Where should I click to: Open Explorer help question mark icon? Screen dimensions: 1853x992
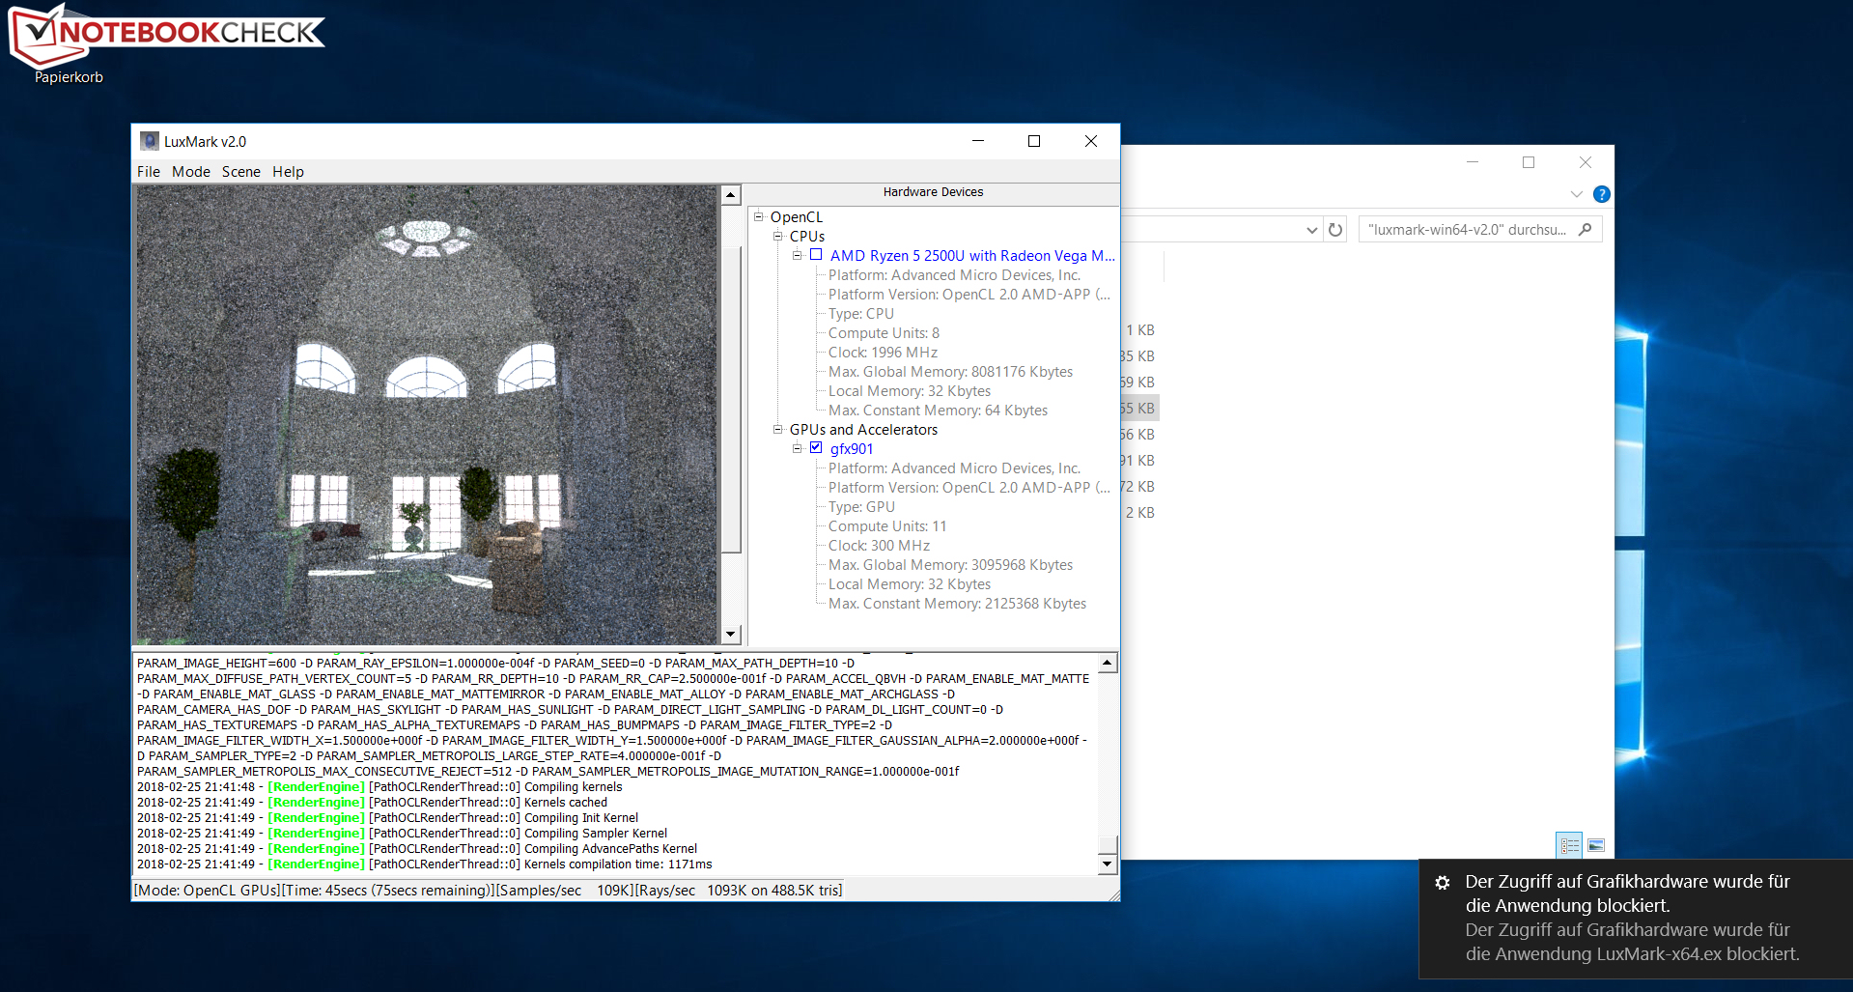point(1602,194)
